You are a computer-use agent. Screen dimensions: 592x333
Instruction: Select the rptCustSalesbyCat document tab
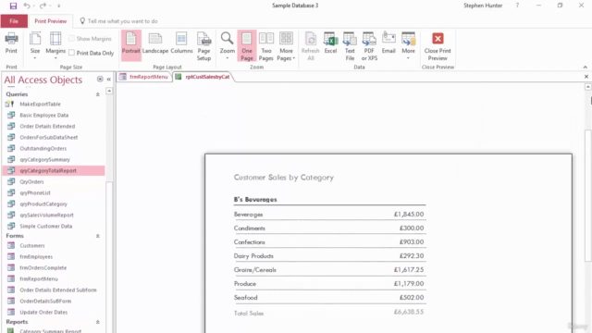[203, 77]
